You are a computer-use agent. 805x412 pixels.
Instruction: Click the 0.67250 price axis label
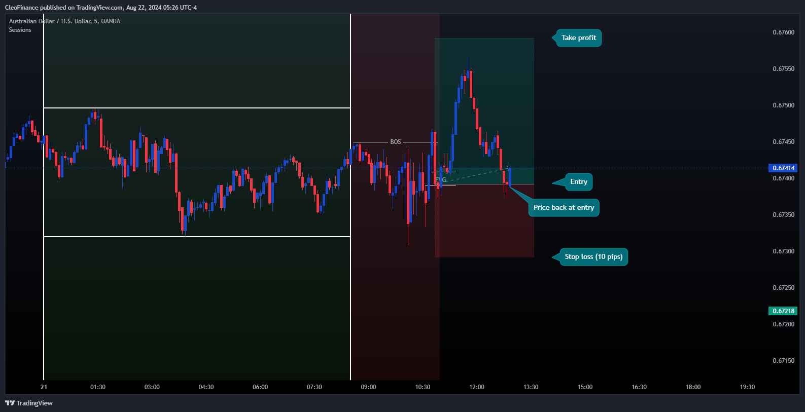783,288
